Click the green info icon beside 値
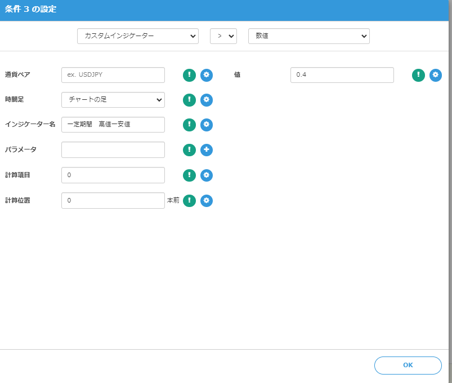Image resolution: width=452 pixels, height=383 pixels. pyautogui.click(x=418, y=75)
